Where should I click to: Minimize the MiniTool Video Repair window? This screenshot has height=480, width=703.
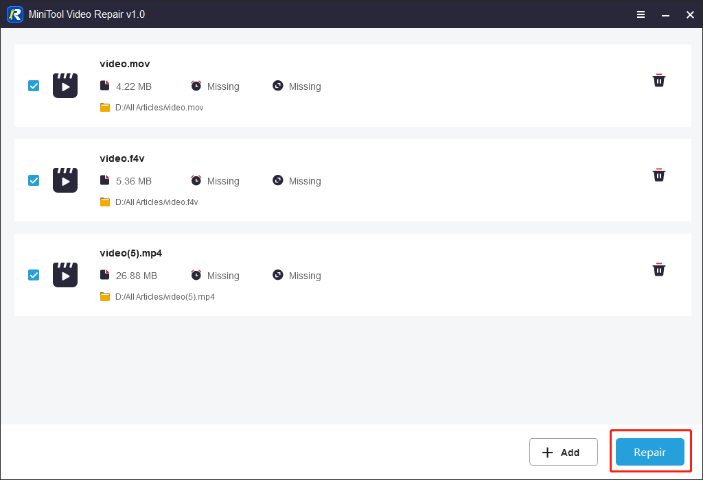coord(665,15)
